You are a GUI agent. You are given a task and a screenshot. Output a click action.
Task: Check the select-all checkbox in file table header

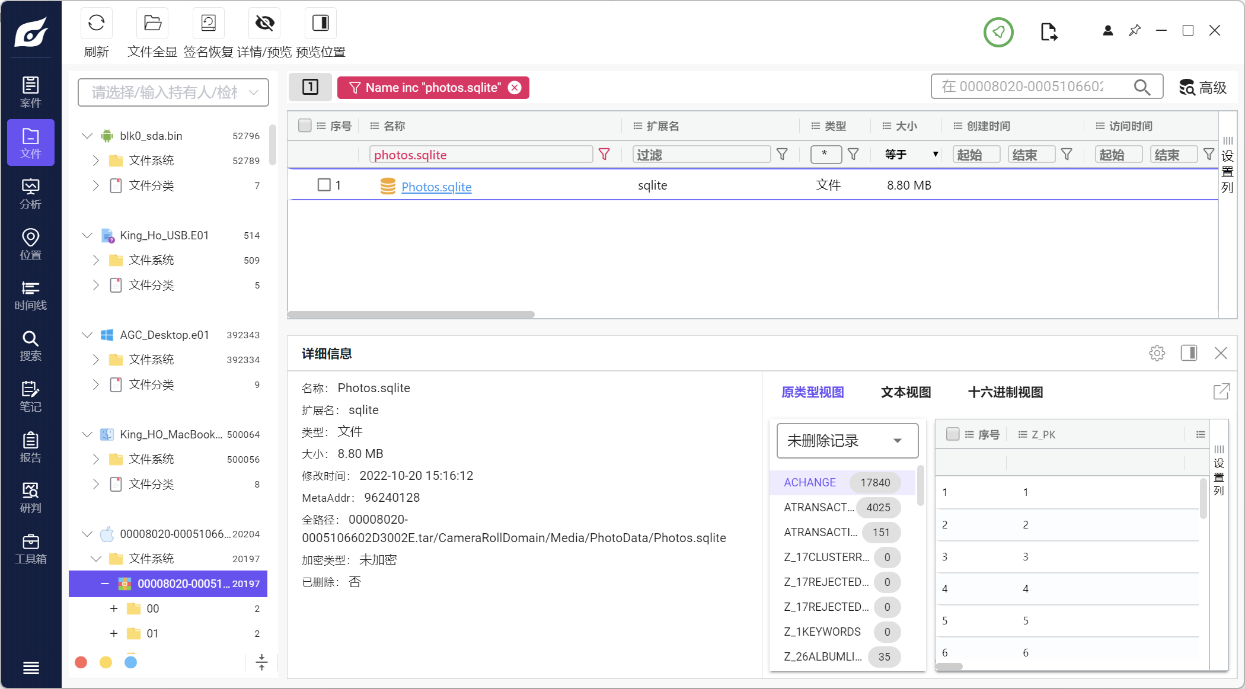(x=305, y=126)
